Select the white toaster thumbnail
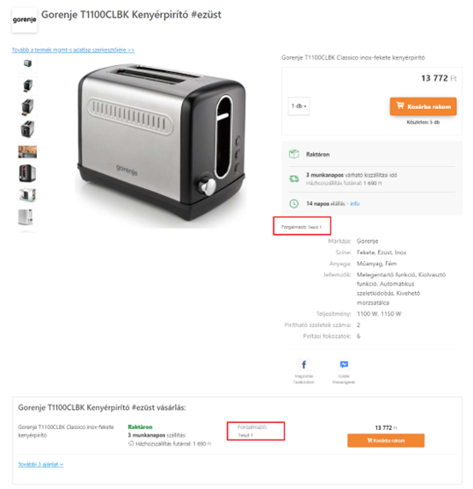 click(27, 216)
